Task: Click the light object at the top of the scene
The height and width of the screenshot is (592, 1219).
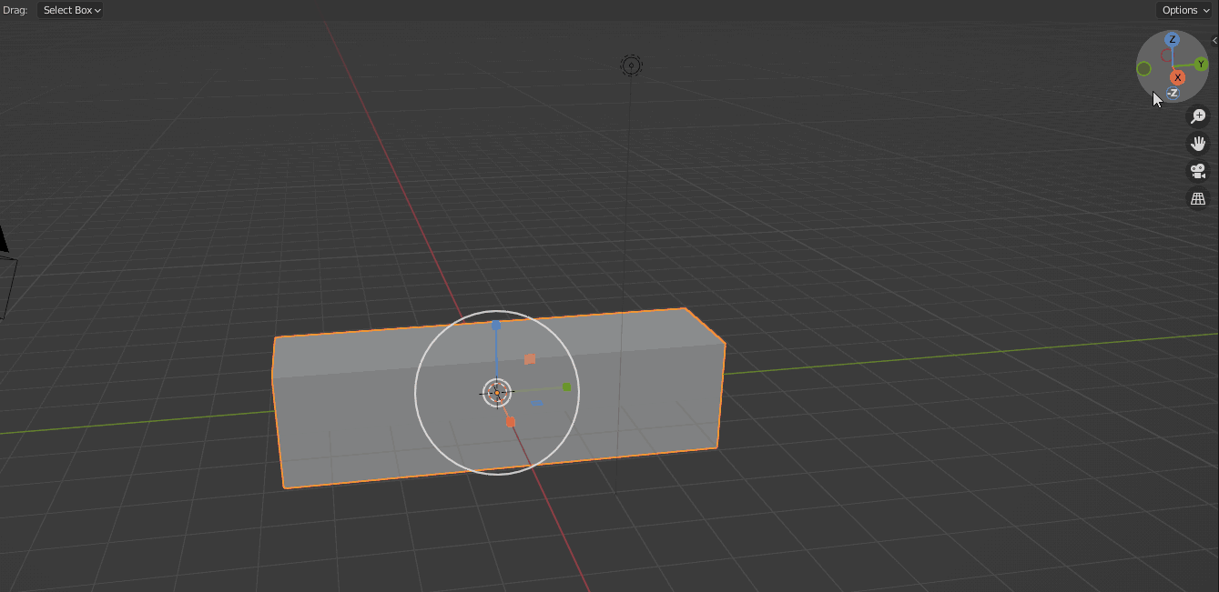Action: (632, 65)
